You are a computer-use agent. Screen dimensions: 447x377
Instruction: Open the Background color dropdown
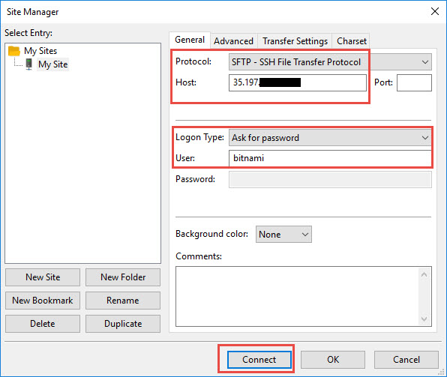[283, 235]
